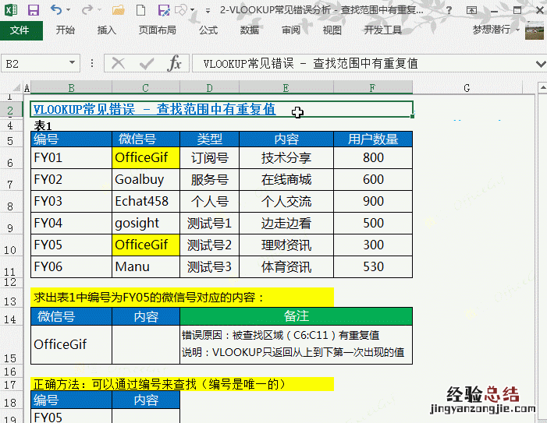Image resolution: width=547 pixels, height=423 pixels.
Task: Click the Insert Function fx icon
Action: pyautogui.click(x=176, y=63)
